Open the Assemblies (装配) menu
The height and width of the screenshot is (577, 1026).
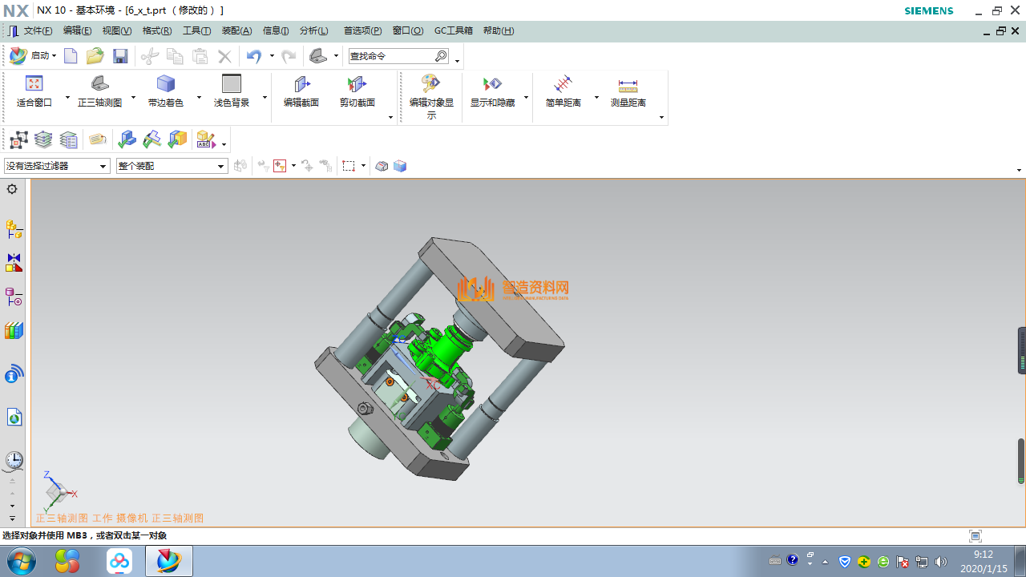[x=236, y=30]
